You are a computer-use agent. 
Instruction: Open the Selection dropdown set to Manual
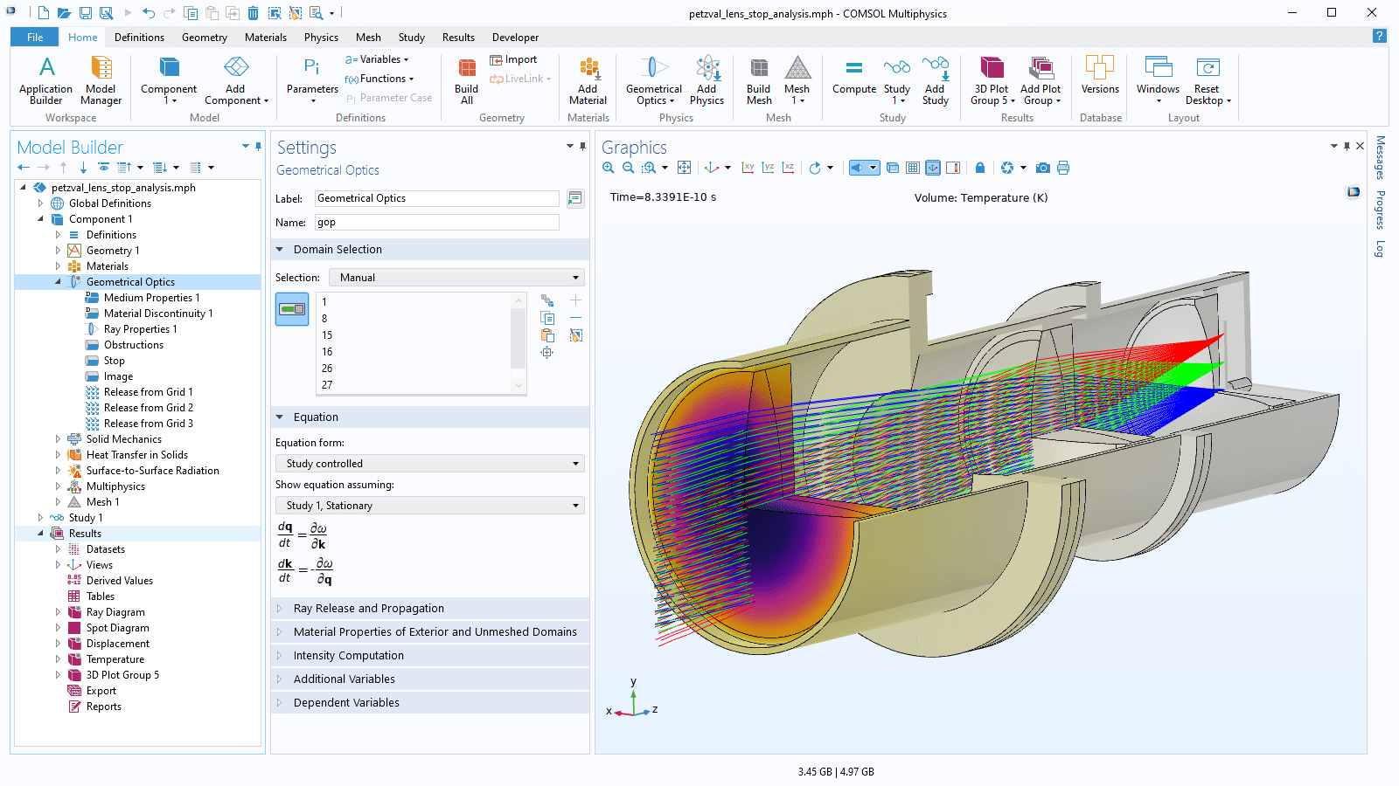tap(456, 278)
